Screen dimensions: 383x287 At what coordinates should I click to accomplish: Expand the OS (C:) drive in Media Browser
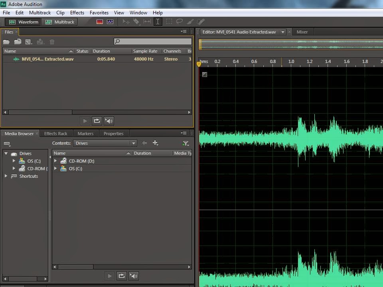pyautogui.click(x=15, y=161)
